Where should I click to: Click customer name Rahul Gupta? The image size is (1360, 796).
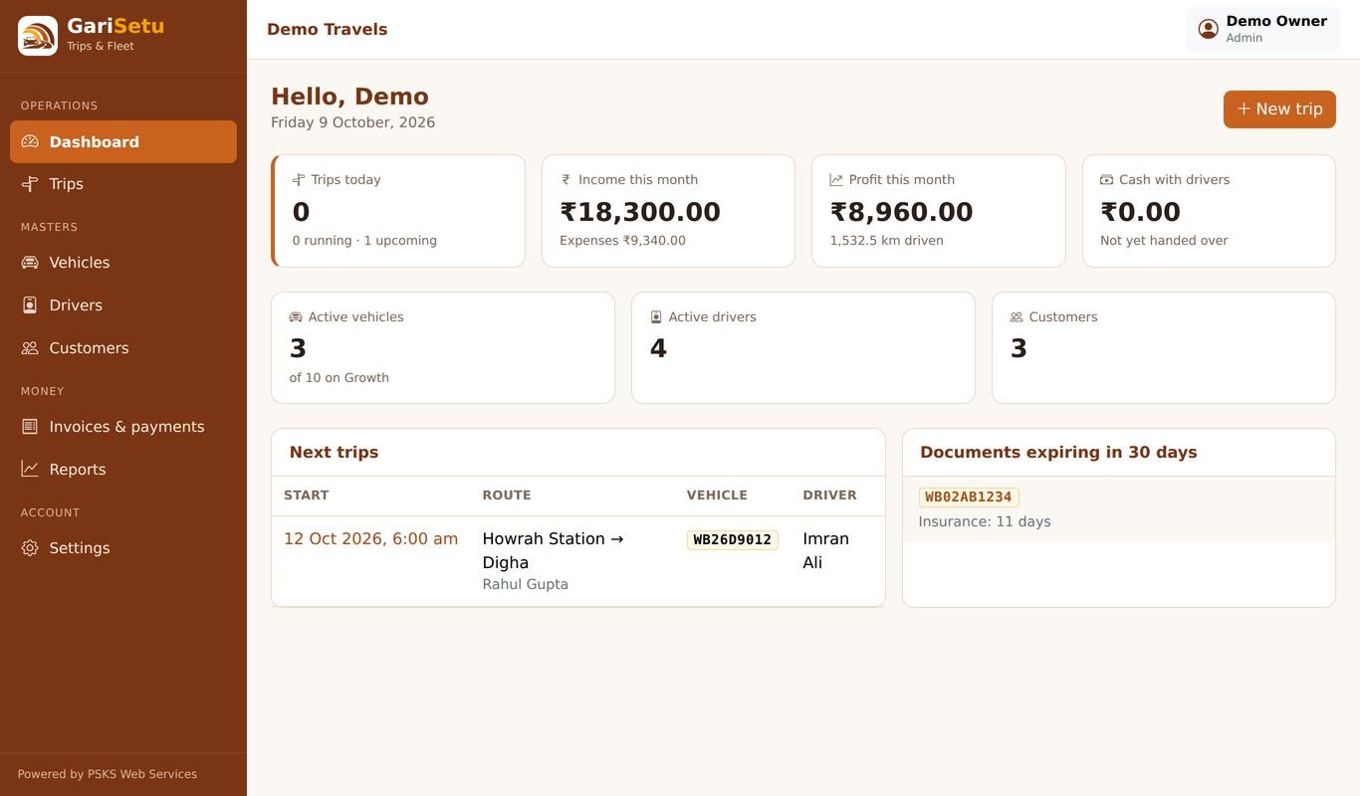[x=526, y=584]
